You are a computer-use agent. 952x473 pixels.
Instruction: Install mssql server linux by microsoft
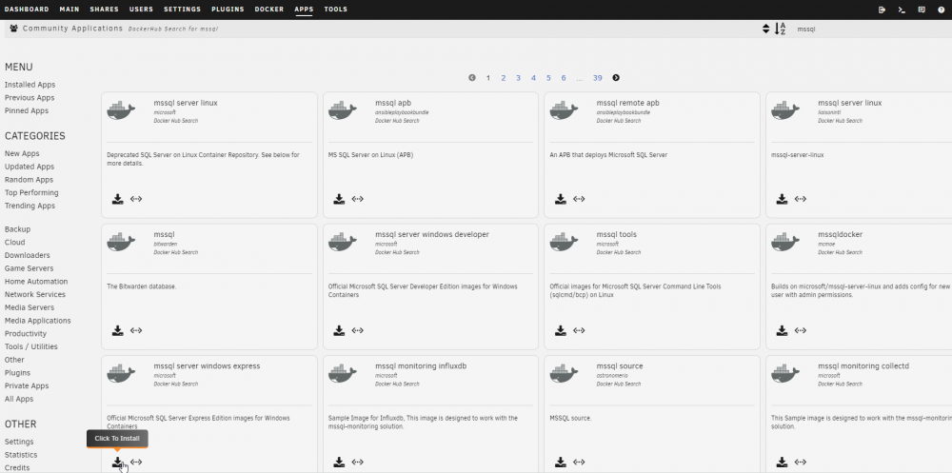pyautogui.click(x=118, y=199)
